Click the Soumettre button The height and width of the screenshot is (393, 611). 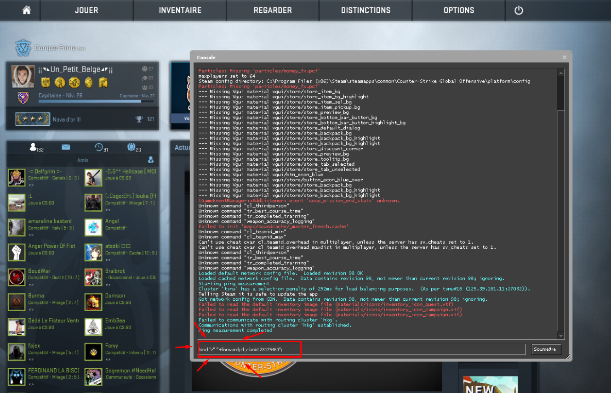547,349
